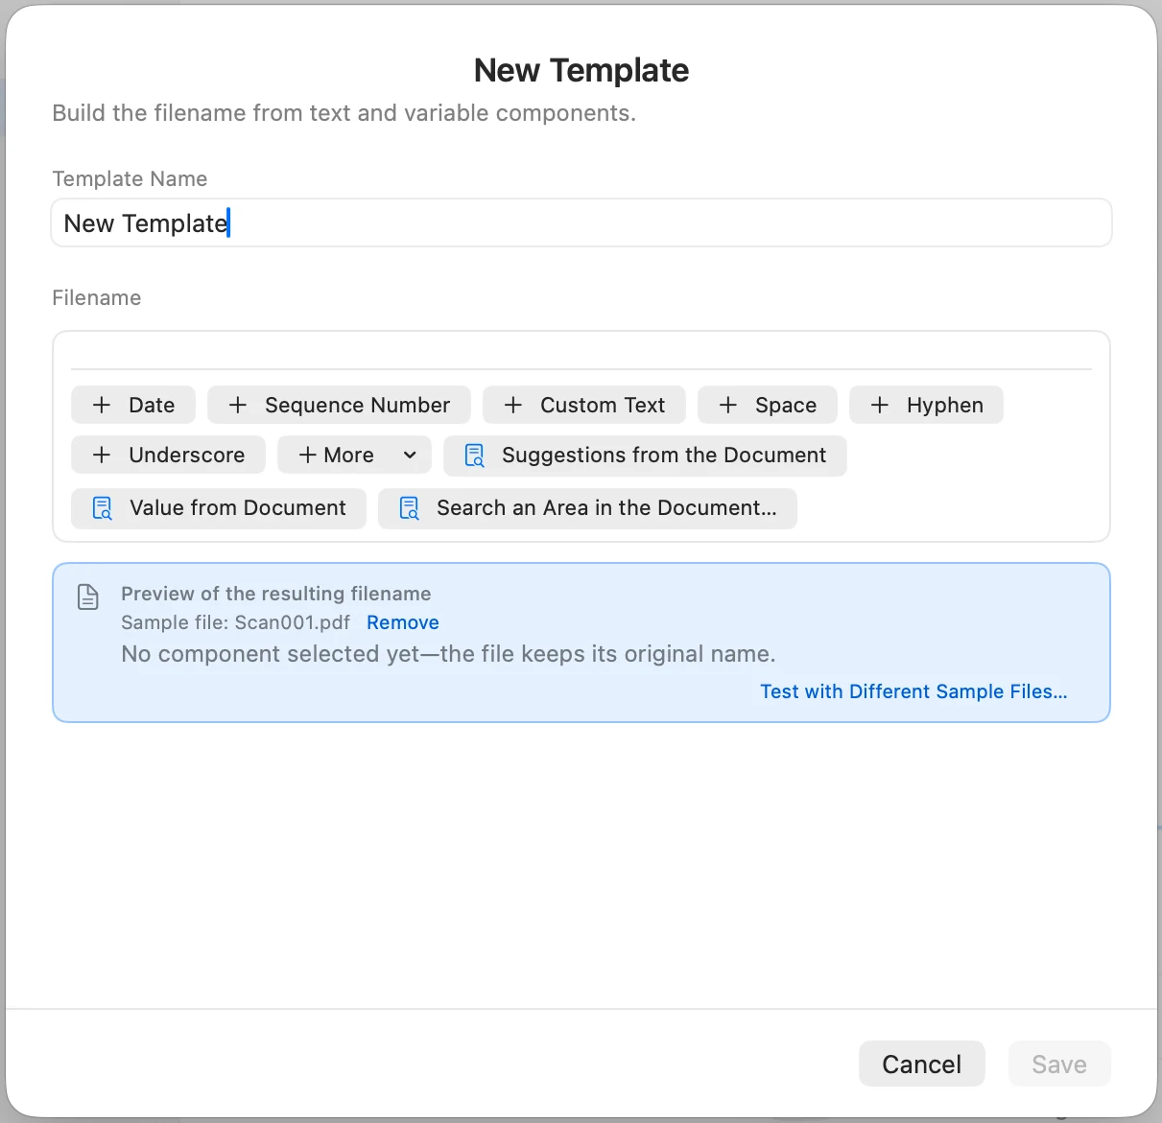Viewport: 1162px width, 1123px height.
Task: Click the document search icon on Suggestions from the Document
Action: click(x=474, y=456)
